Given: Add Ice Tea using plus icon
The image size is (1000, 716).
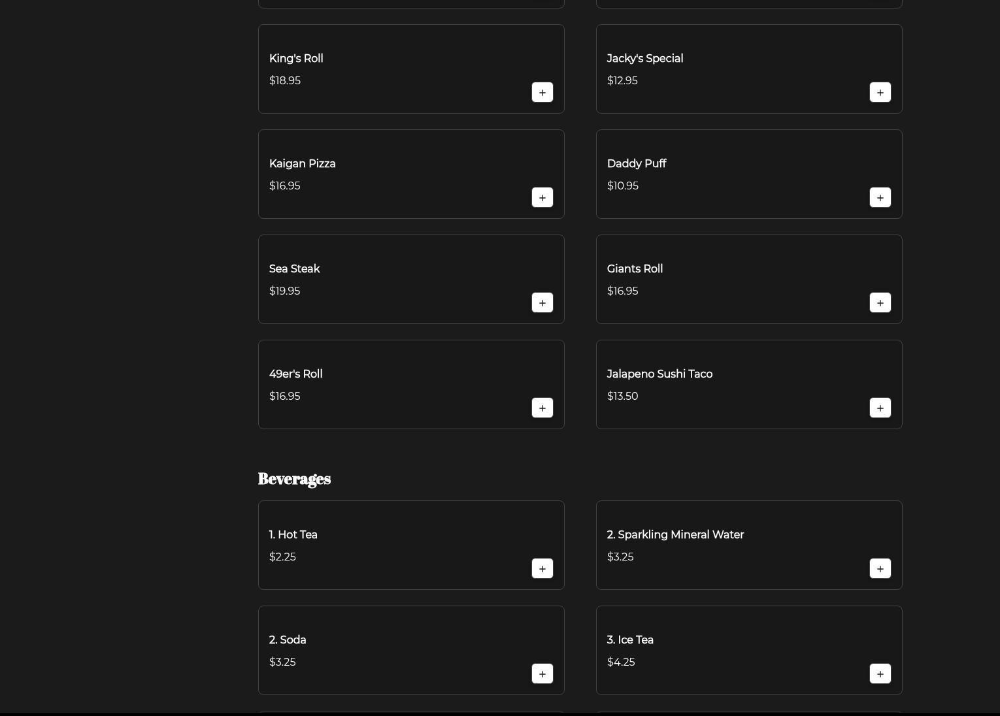Looking at the screenshot, I should pos(880,674).
